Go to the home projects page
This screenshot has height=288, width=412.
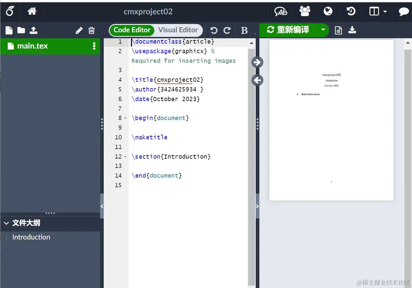pyautogui.click(x=32, y=11)
